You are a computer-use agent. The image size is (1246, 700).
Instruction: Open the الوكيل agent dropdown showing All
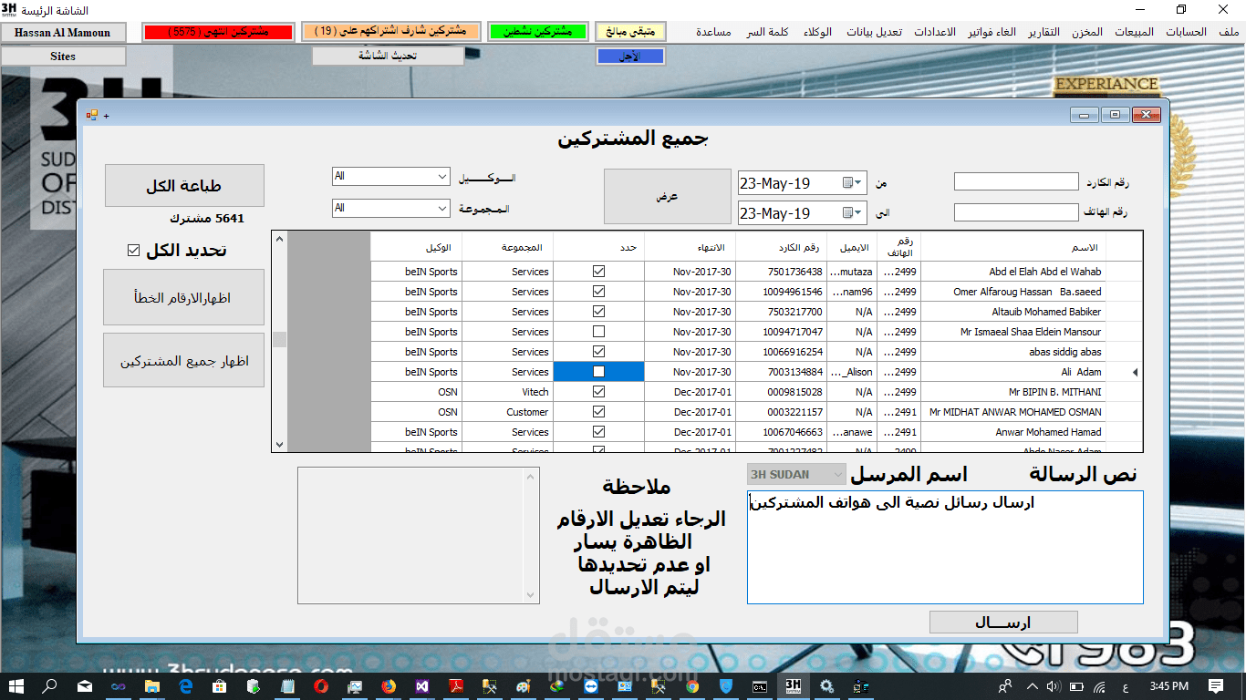[x=441, y=176]
